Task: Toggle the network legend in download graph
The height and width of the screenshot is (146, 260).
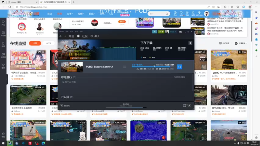Action: 143,57
